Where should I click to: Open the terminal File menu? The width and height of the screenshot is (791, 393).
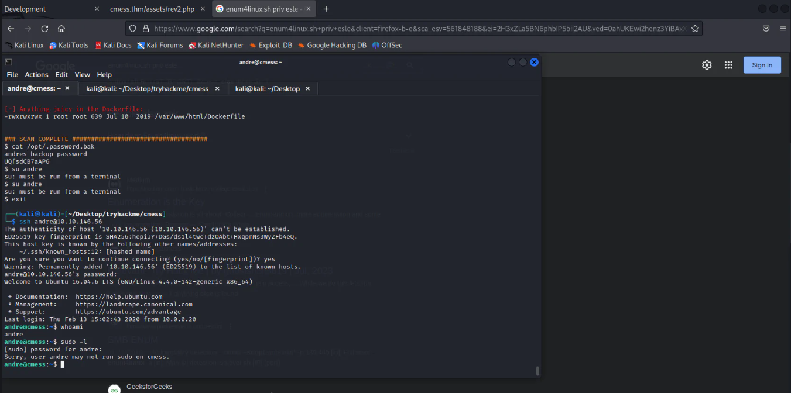pos(12,75)
